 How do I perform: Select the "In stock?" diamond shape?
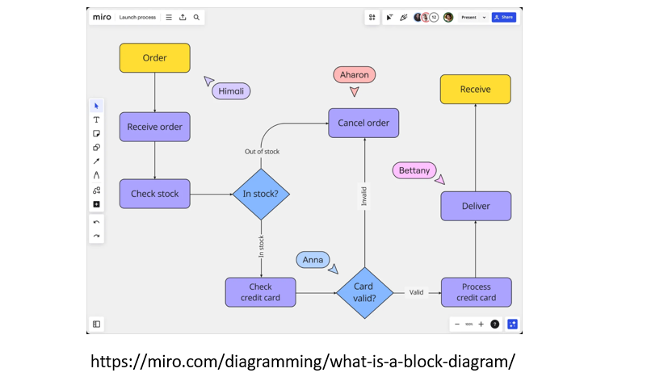[261, 194]
